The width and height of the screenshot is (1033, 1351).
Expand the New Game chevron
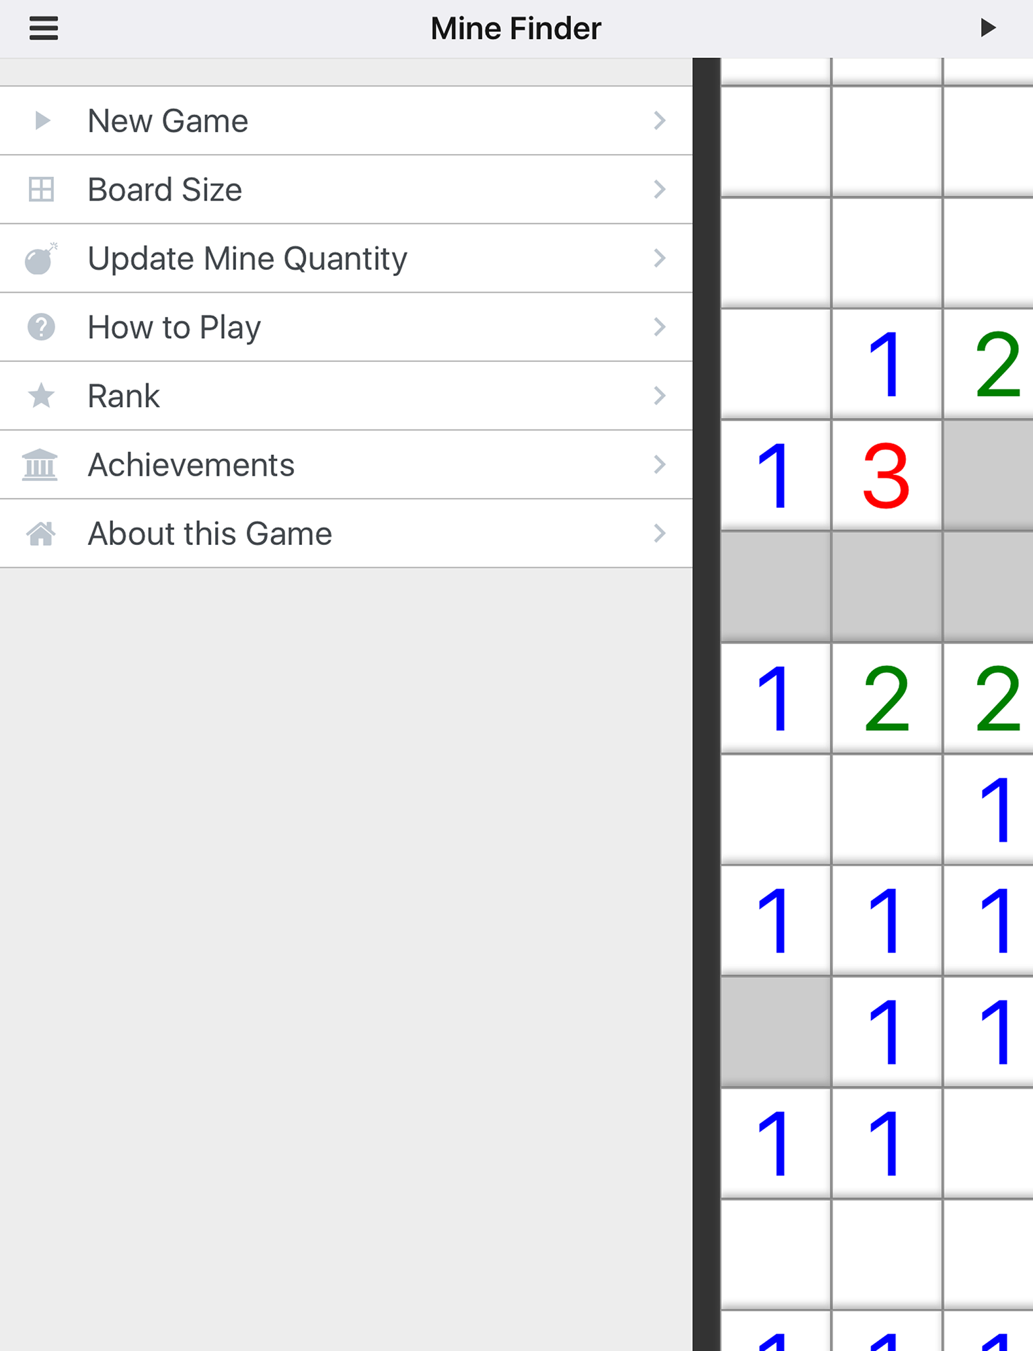(x=660, y=120)
